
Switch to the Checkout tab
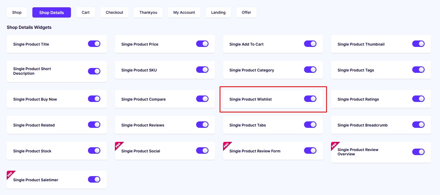[114, 12]
